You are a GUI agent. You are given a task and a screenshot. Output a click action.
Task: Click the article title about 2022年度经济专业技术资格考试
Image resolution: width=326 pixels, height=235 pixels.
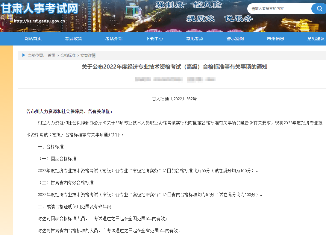point(174,67)
